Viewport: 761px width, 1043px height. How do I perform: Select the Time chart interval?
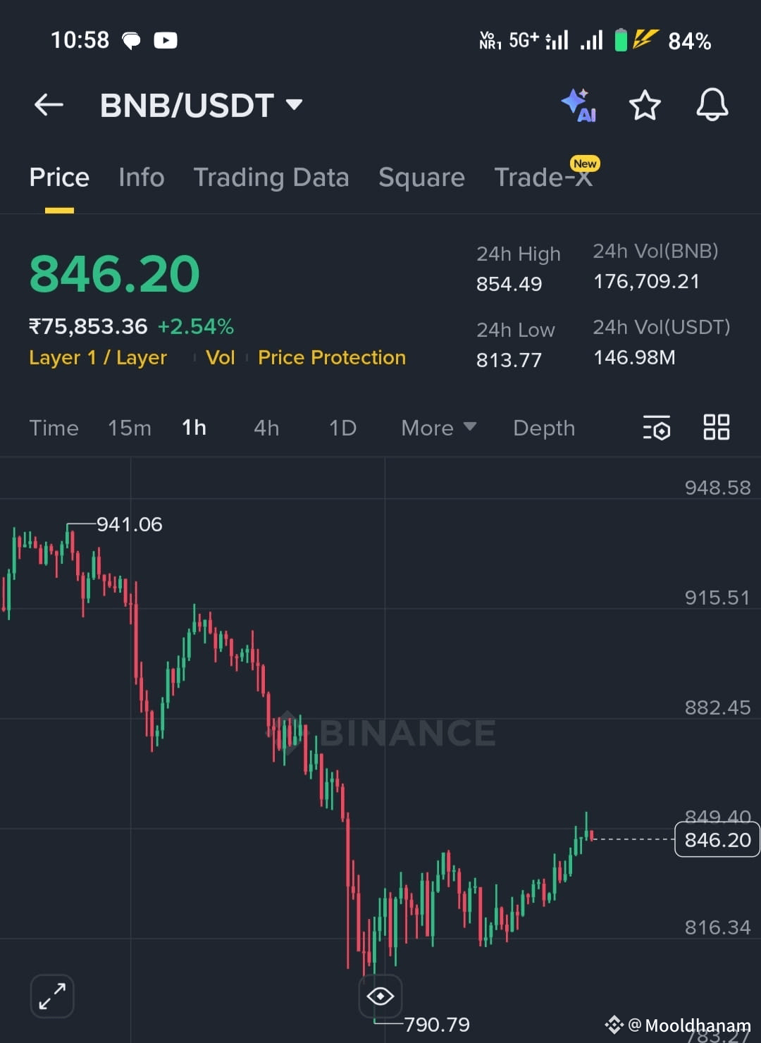pyautogui.click(x=54, y=428)
